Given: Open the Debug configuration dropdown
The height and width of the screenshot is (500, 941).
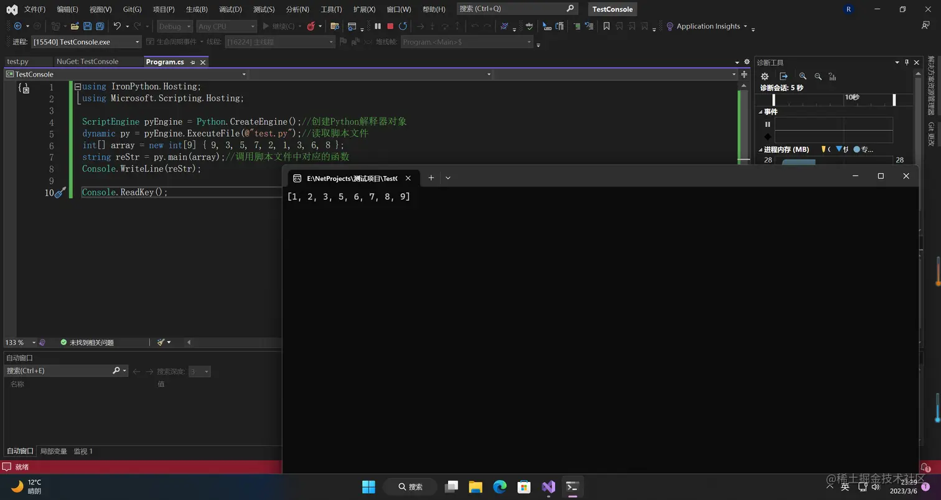Looking at the screenshot, I should 174,26.
